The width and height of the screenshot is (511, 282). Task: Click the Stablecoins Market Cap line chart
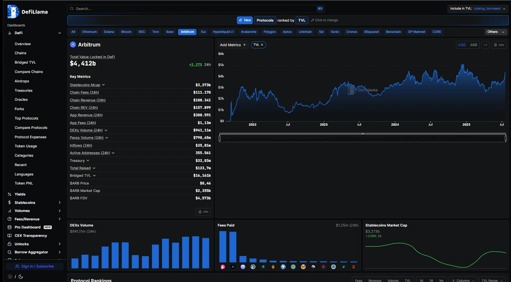pyautogui.click(x=435, y=255)
